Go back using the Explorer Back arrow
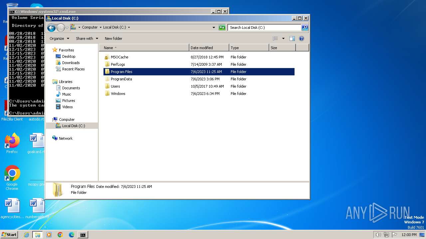426x239 pixels. (x=51, y=28)
